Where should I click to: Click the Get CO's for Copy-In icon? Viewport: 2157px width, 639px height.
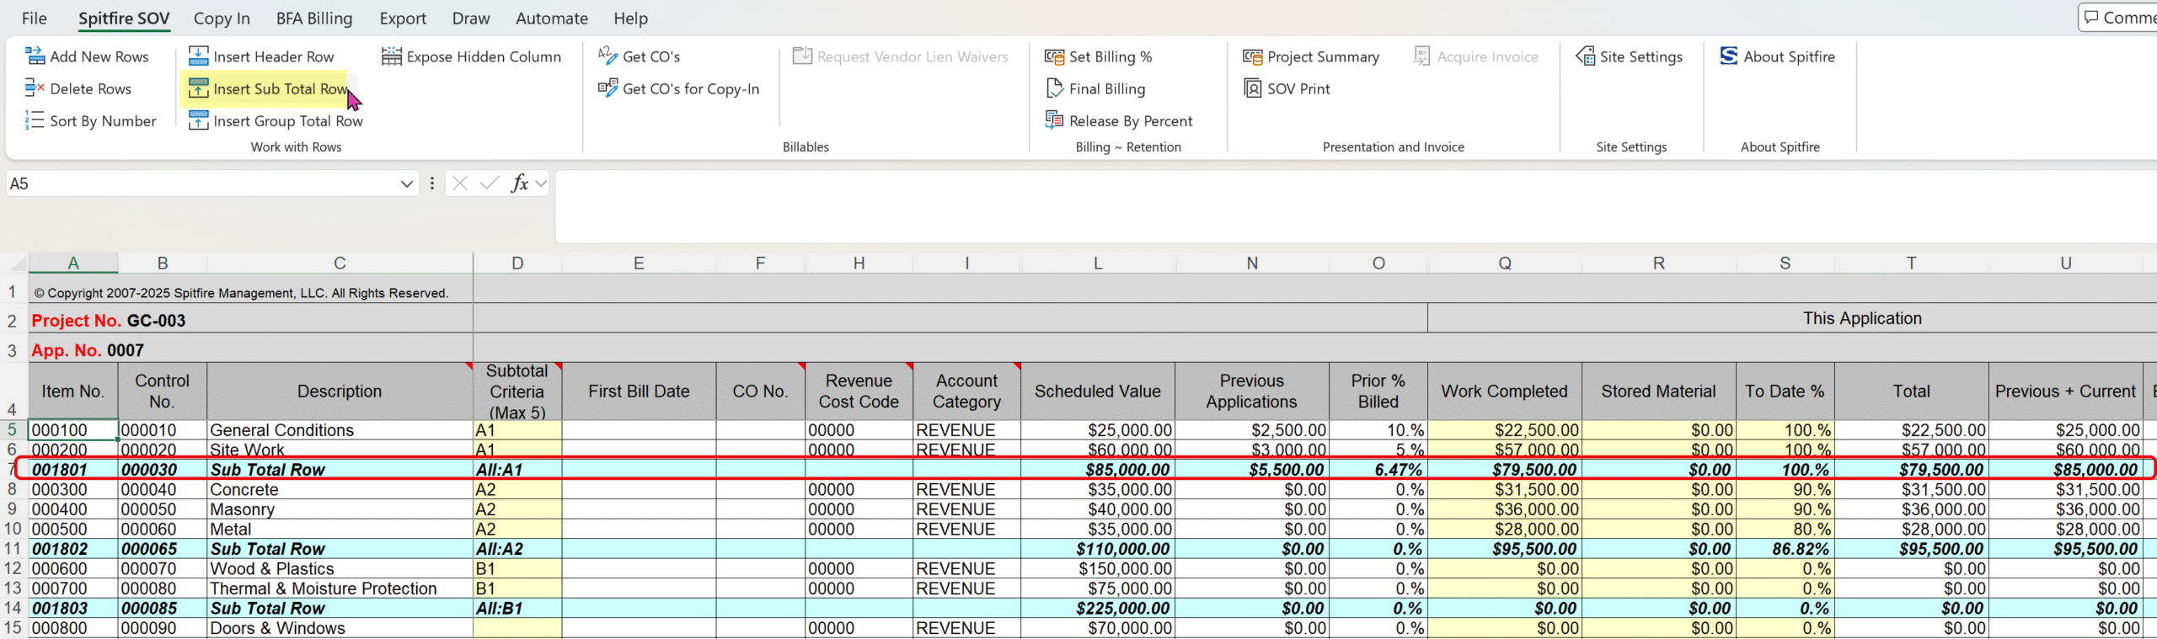[x=607, y=88]
